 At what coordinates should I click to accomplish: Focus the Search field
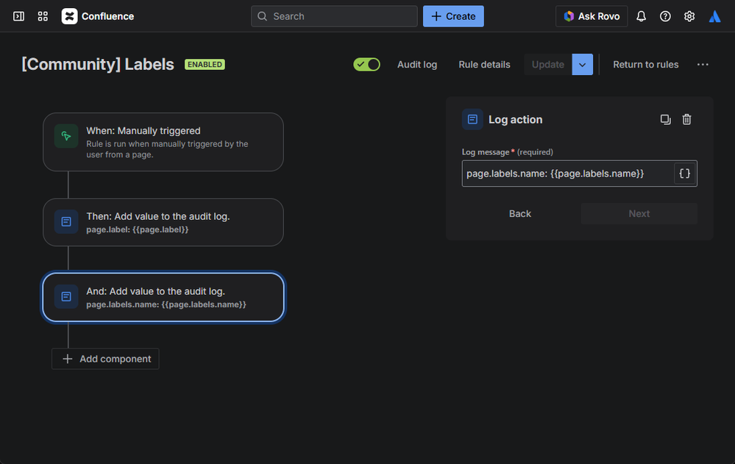click(x=334, y=16)
